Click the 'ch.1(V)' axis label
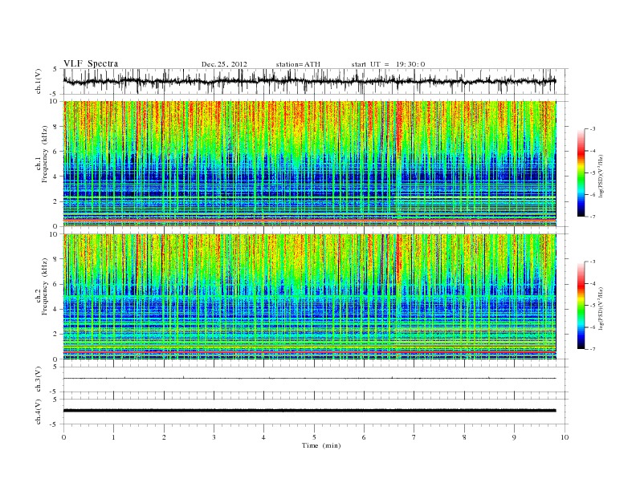The image size is (636, 491). [39, 81]
